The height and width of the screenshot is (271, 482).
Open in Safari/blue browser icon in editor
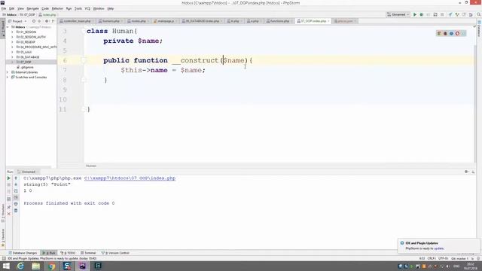[x=451, y=33]
